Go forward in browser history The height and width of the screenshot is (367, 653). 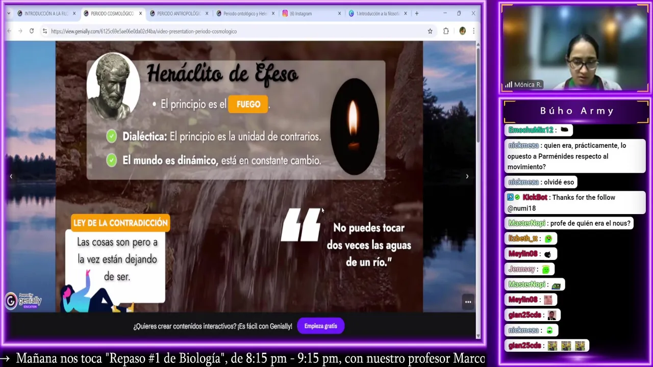tap(20, 31)
